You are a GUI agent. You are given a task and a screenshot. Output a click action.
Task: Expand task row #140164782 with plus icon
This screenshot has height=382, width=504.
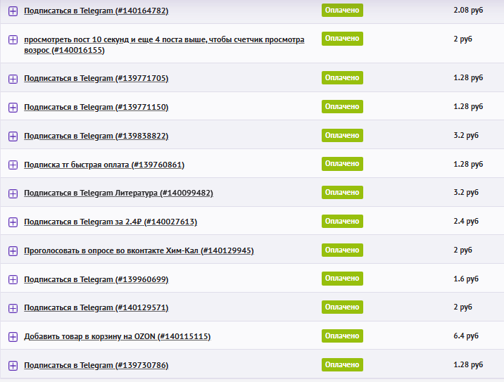pyautogui.click(x=13, y=11)
